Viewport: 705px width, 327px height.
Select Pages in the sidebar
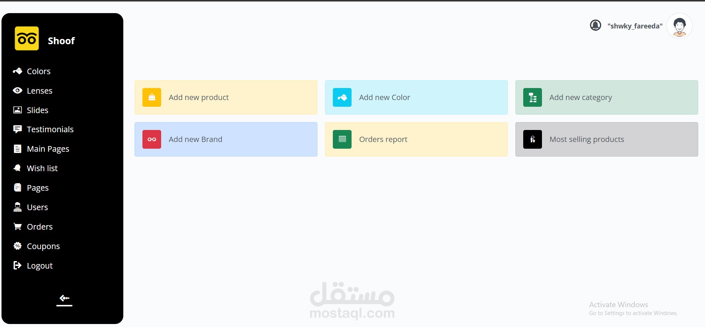[x=38, y=188]
